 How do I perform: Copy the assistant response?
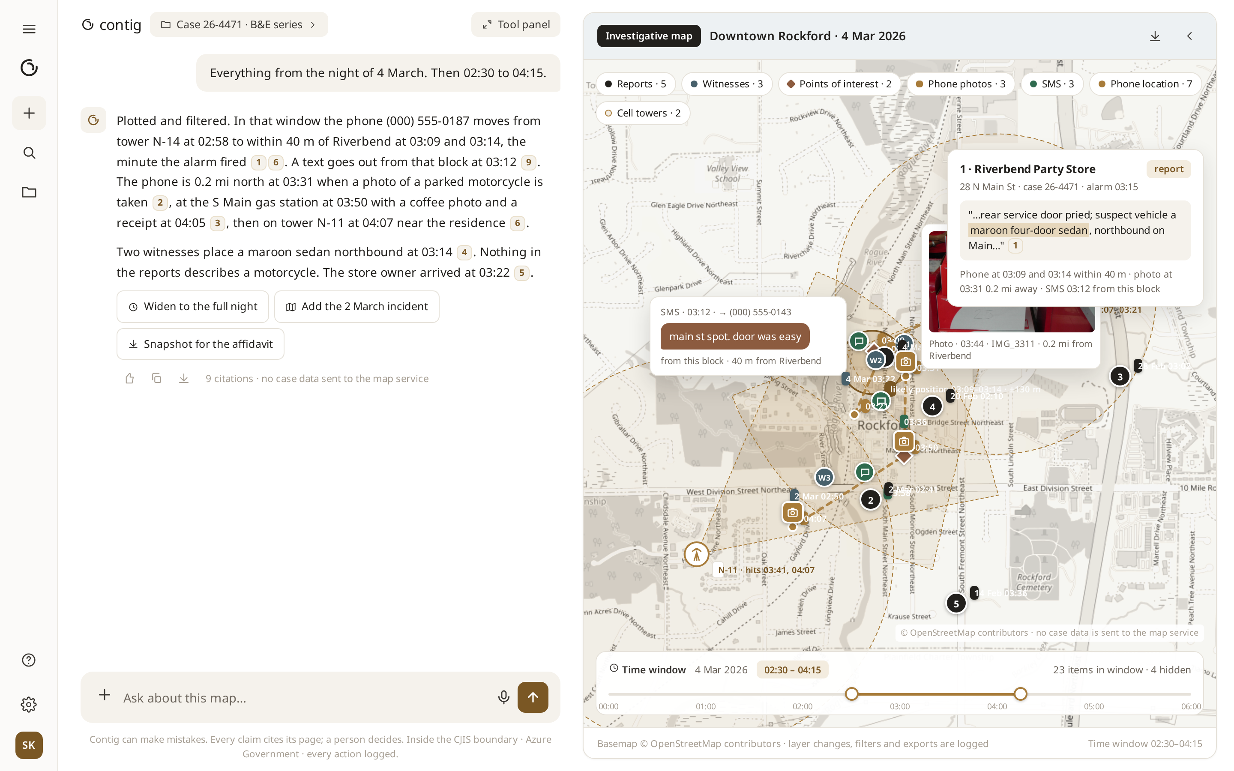tap(156, 378)
